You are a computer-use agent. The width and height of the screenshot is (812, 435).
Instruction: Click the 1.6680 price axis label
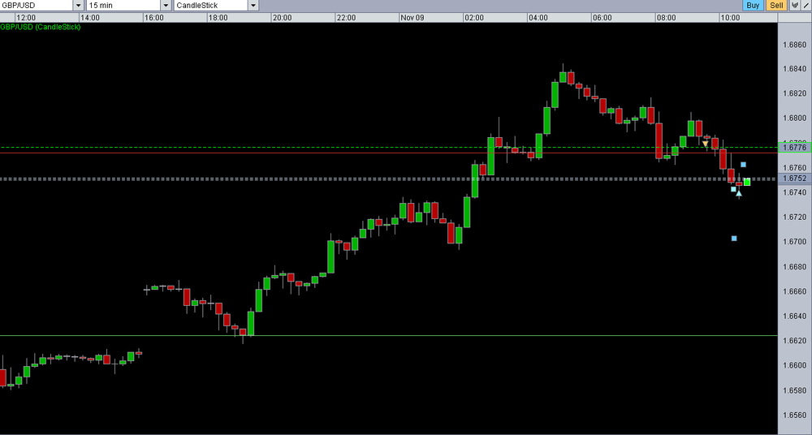coord(794,267)
